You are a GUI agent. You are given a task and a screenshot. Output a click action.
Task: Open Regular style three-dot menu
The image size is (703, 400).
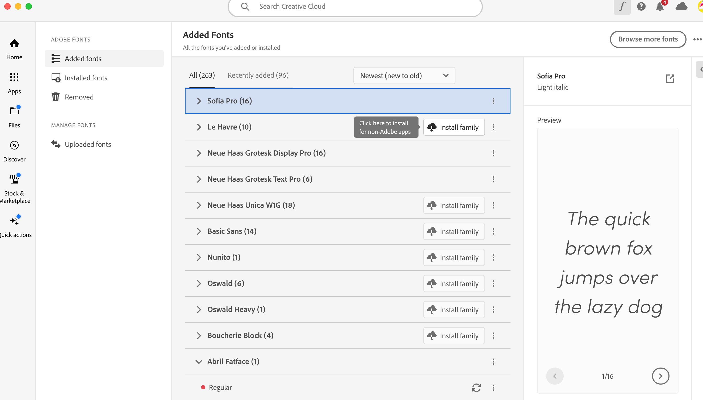click(x=493, y=388)
